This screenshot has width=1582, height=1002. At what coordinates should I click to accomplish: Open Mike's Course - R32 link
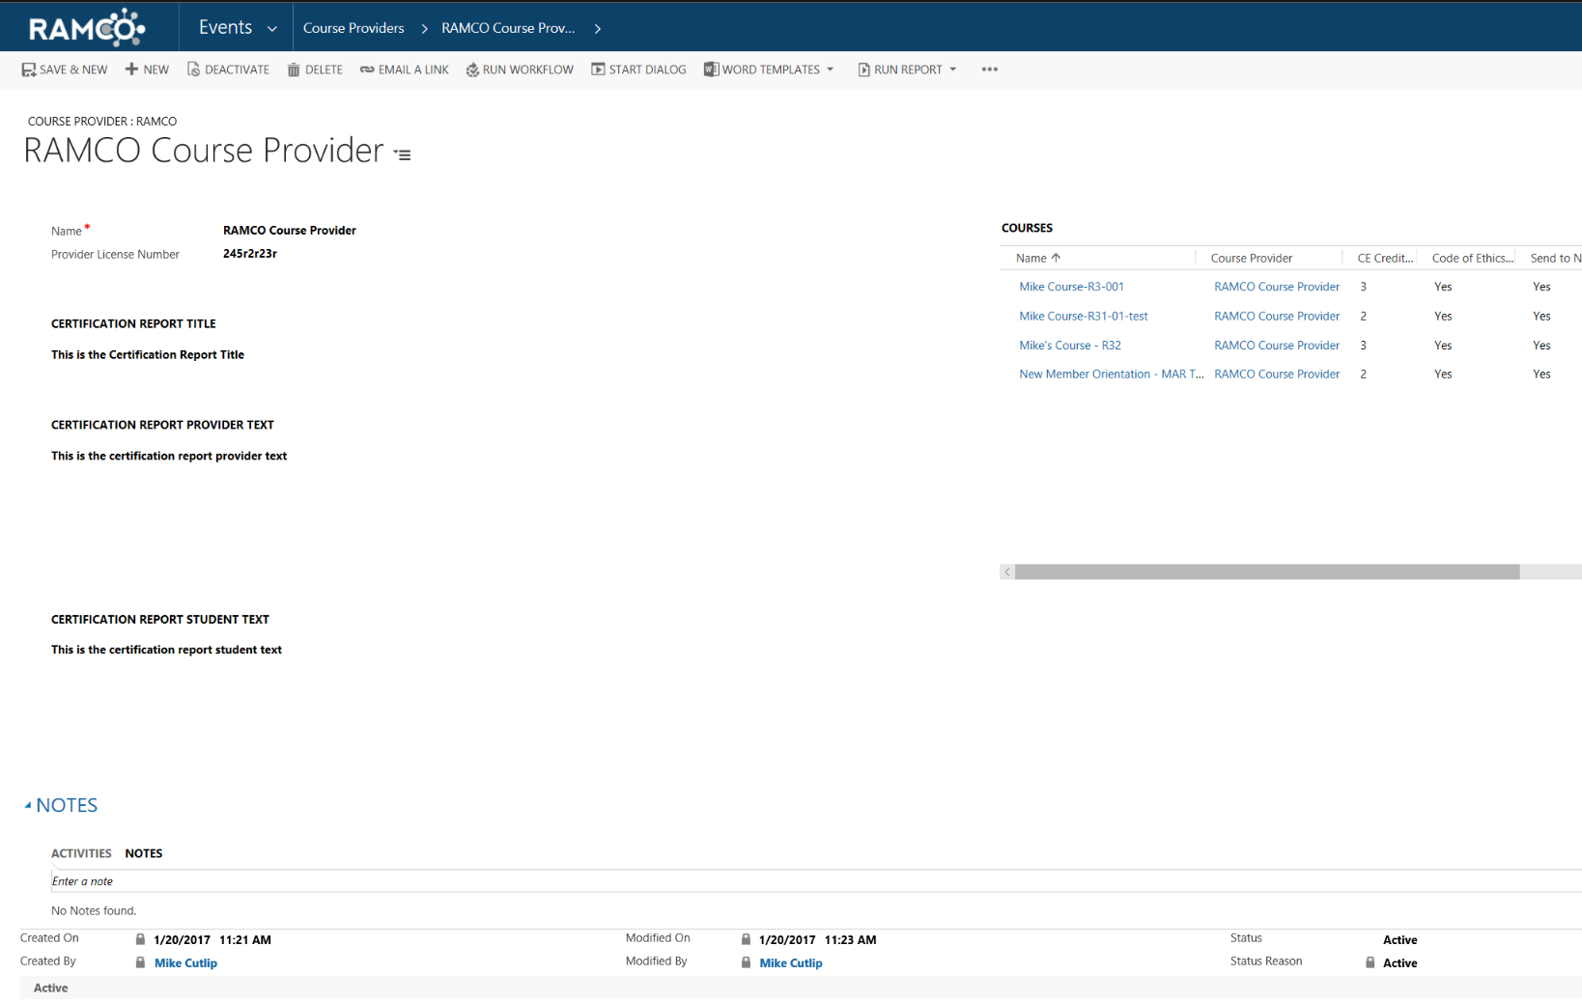click(1069, 345)
